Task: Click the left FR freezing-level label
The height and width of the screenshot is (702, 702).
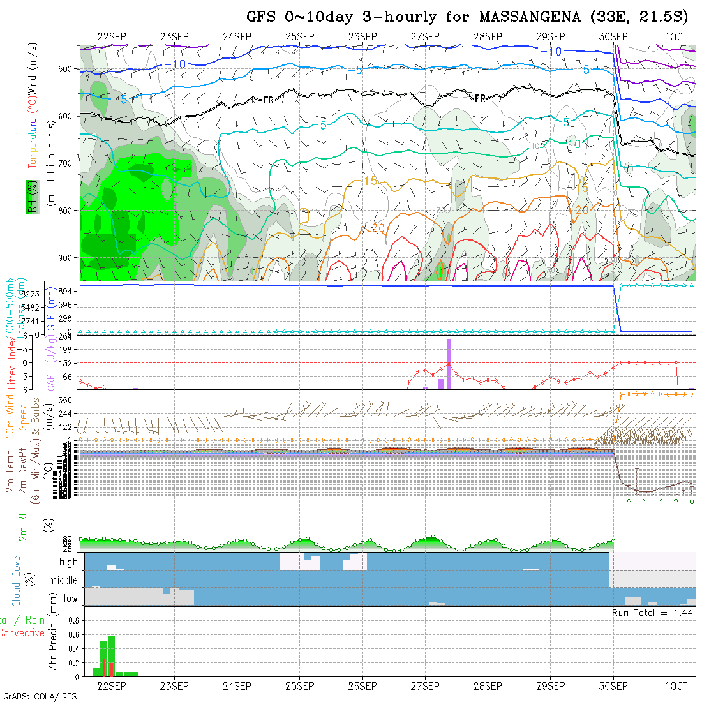Action: [x=268, y=100]
